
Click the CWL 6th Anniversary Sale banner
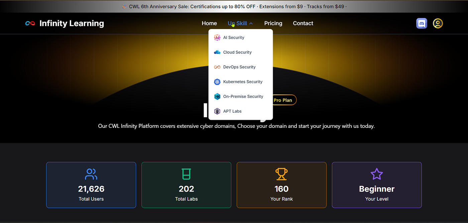234,6
